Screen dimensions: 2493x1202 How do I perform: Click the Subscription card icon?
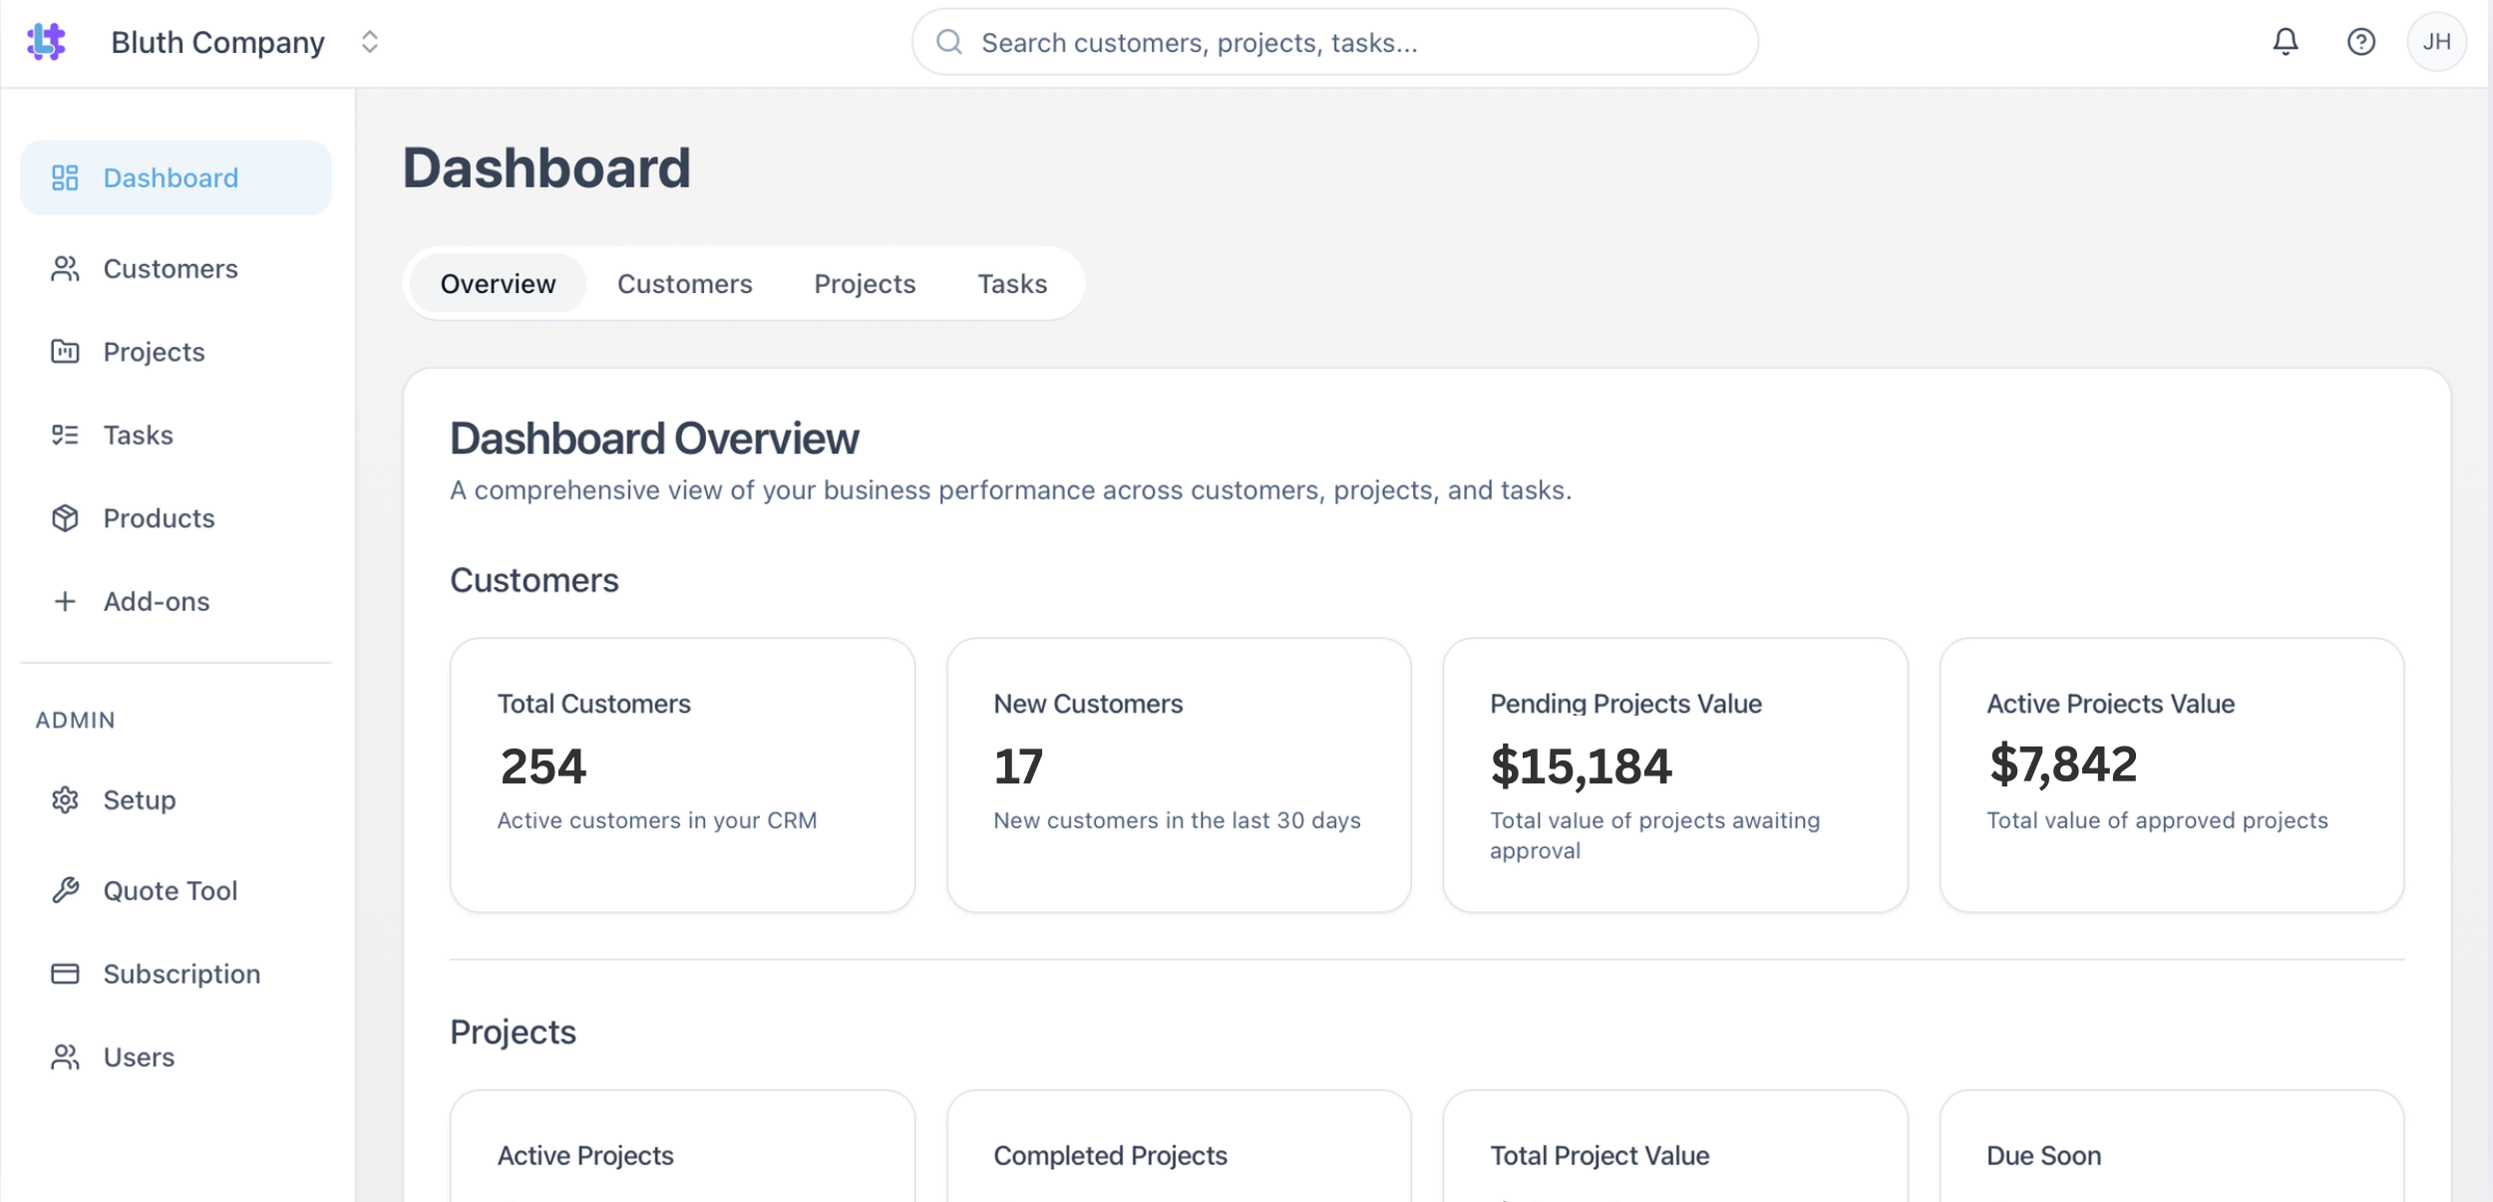pyautogui.click(x=65, y=974)
